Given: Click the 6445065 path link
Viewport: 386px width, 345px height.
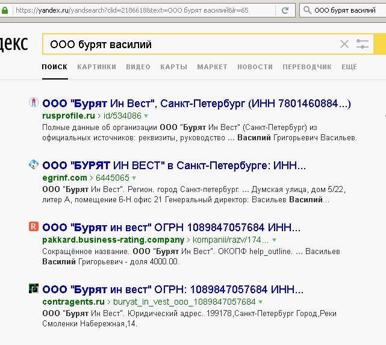Looking at the screenshot, I should coord(113,178).
